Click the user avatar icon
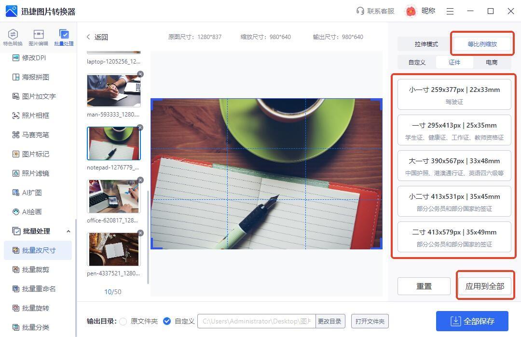Viewport: 521px width, 337px height. [411, 11]
